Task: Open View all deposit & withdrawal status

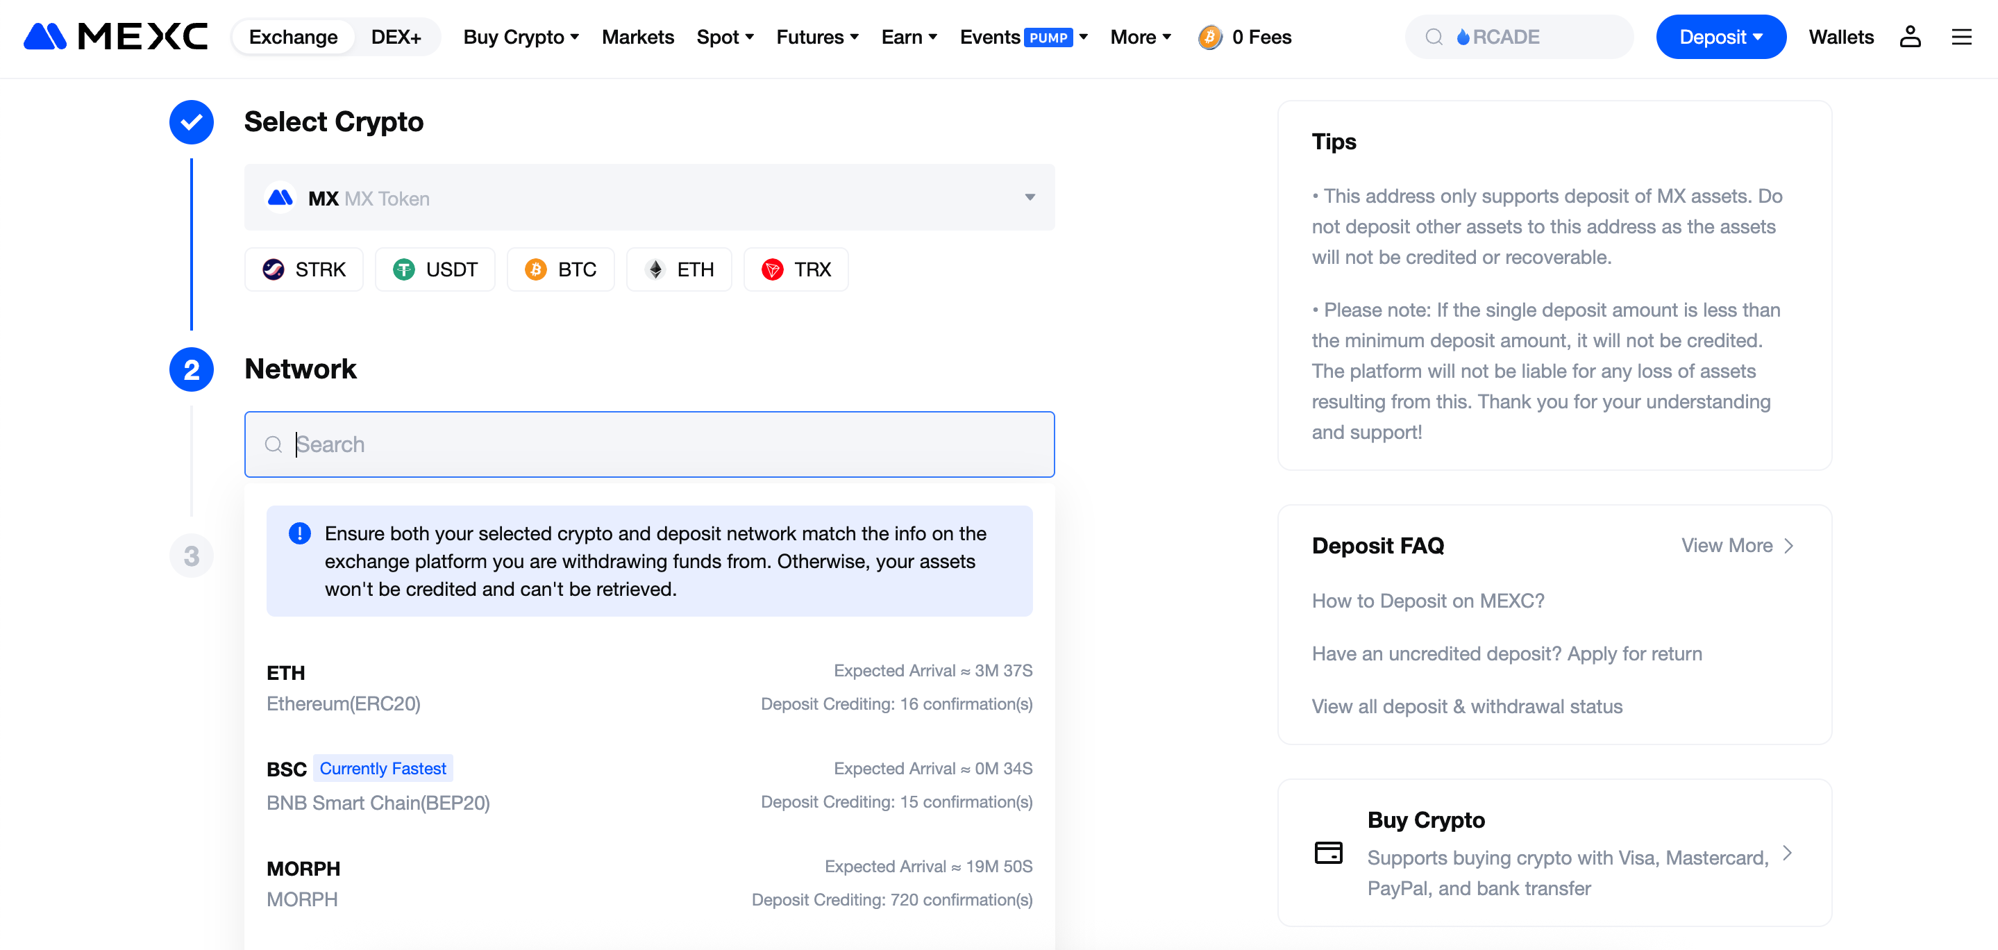Action: pyautogui.click(x=1467, y=706)
